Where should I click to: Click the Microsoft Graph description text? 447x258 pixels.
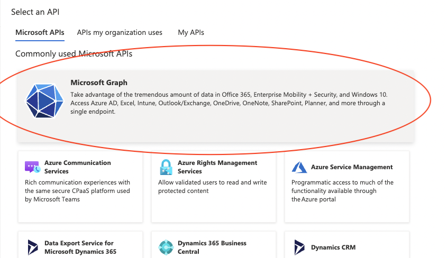[x=229, y=103]
